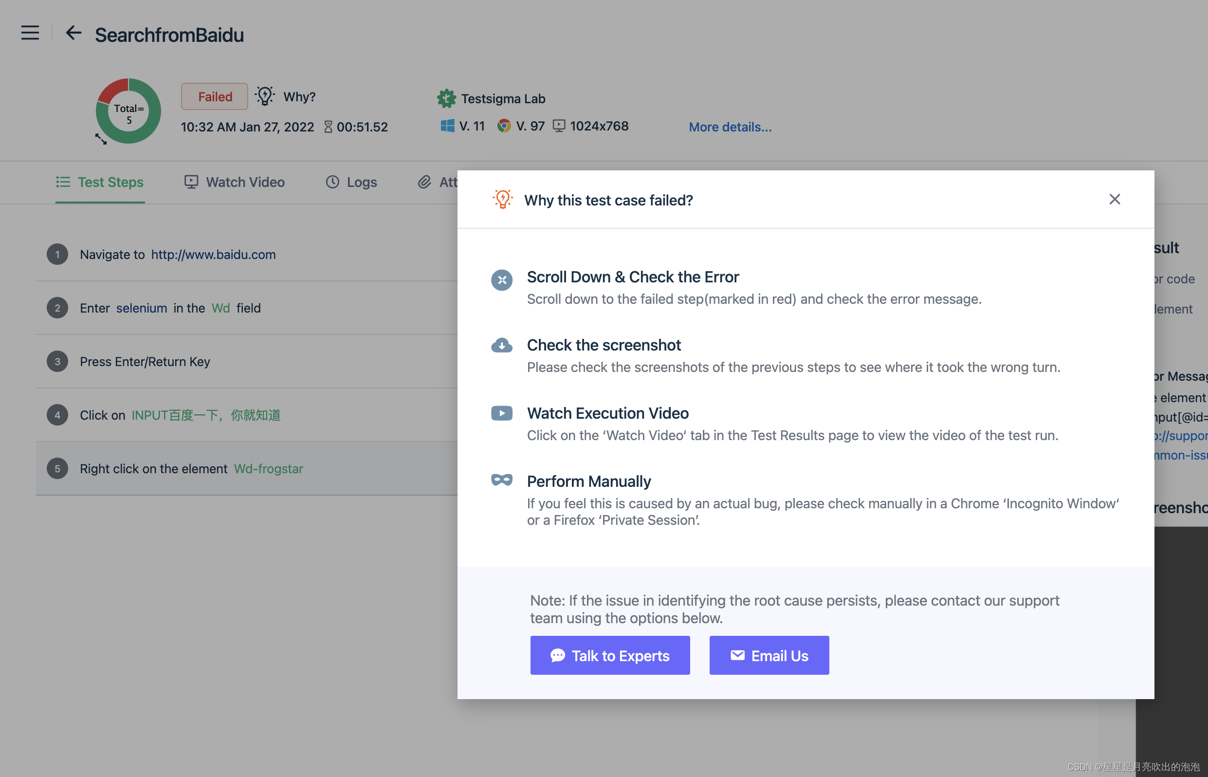Click the Scroll Down & Check Error icon

[x=501, y=280]
